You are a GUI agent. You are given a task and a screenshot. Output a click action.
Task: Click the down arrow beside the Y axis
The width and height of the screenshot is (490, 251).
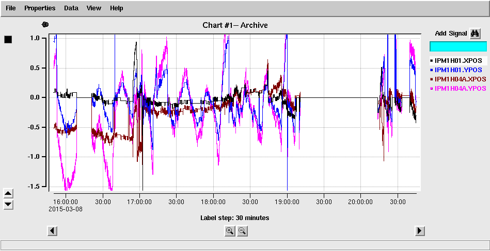[8, 205]
